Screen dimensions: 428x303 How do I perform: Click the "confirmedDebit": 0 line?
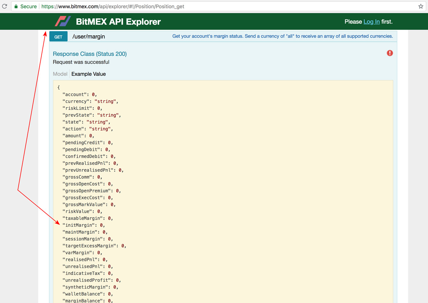[89, 156]
